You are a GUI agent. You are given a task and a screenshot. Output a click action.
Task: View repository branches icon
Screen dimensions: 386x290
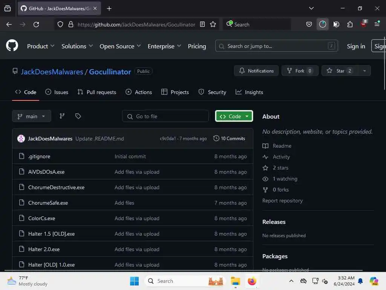click(x=62, y=116)
